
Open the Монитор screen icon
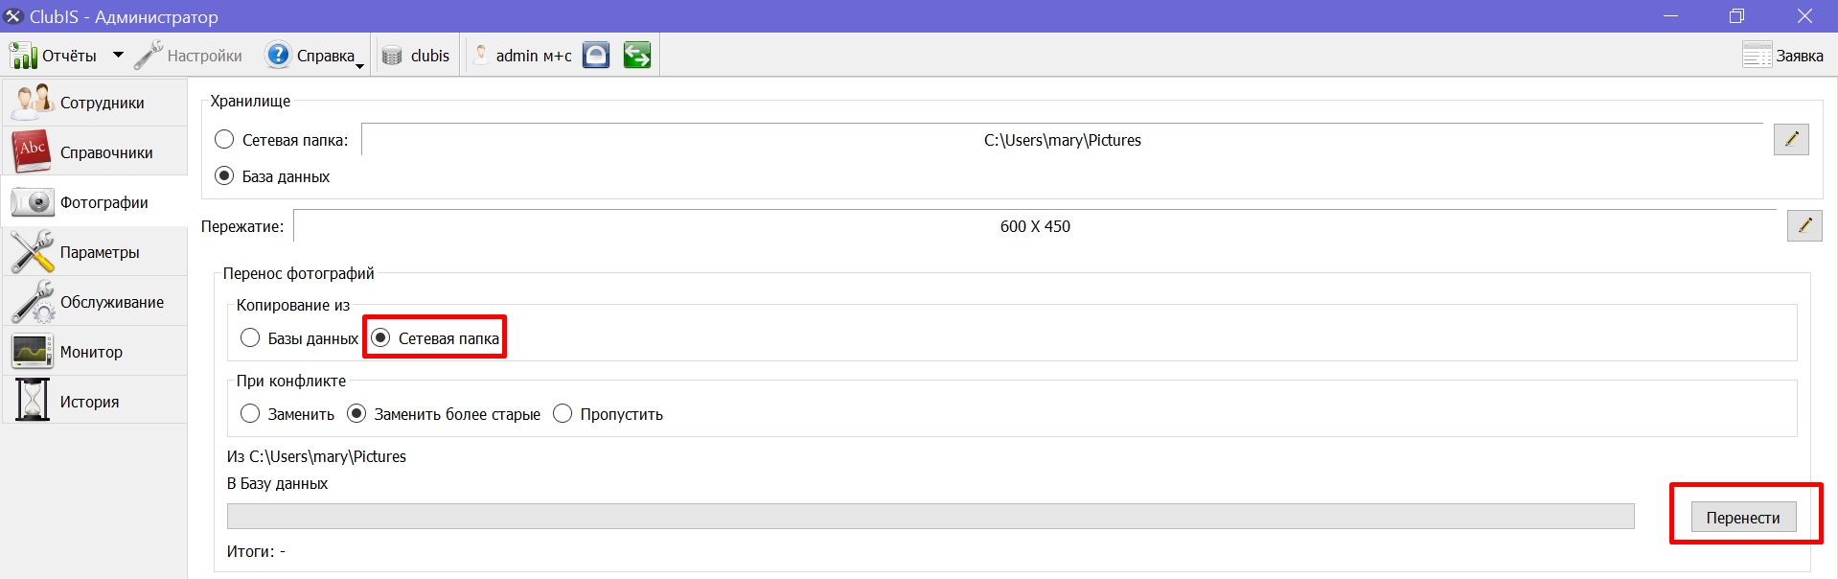pos(33,352)
